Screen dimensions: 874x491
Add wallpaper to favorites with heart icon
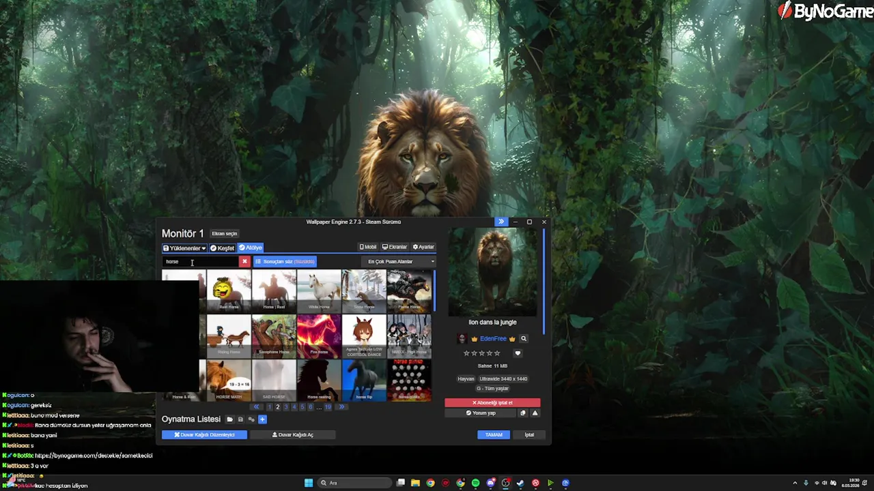[518, 353]
